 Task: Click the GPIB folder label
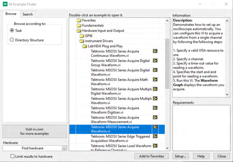point(89,36)
